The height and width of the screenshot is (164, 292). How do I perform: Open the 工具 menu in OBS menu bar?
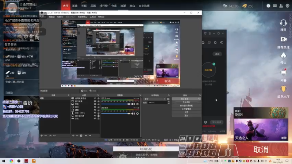pos(93,17)
